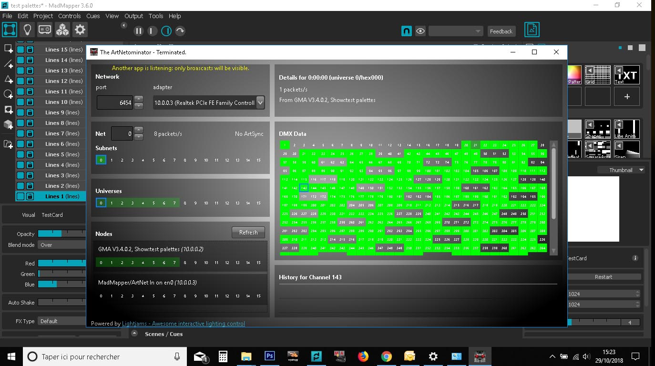Open the Fixtures light bulb mode

coord(27,30)
